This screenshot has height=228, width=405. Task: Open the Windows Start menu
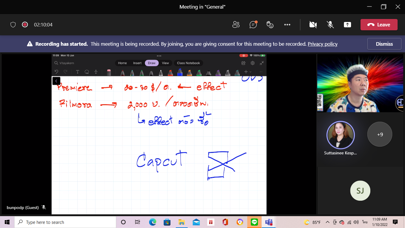7,222
